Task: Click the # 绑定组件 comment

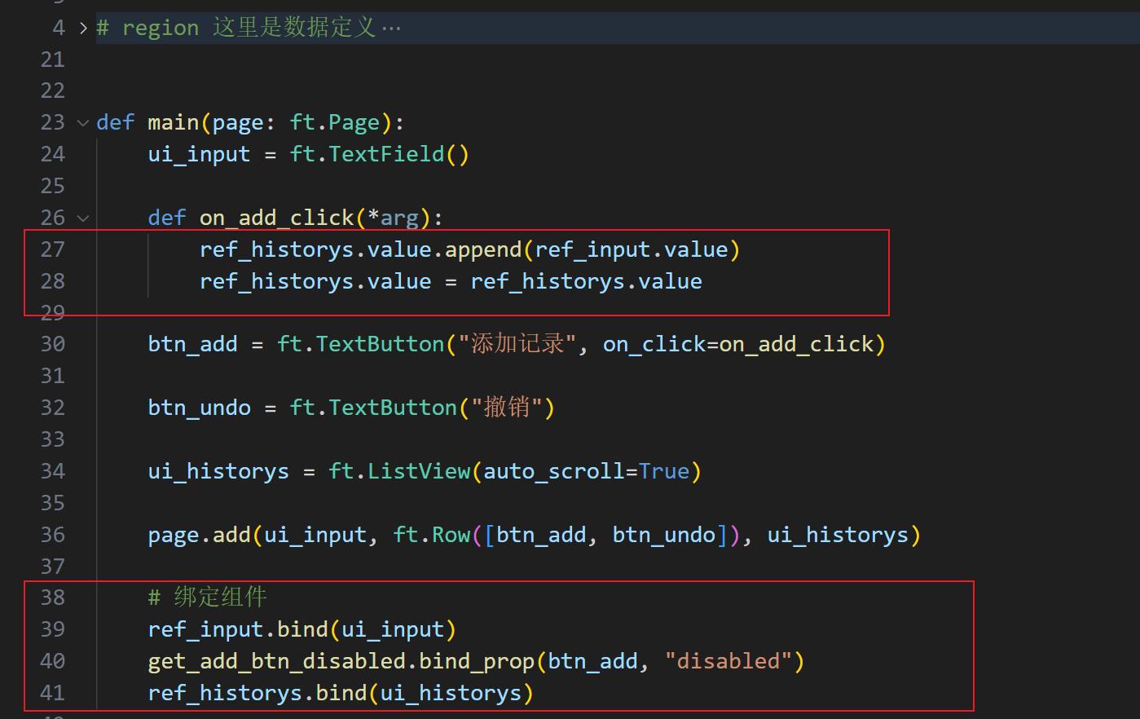Action: (x=206, y=597)
